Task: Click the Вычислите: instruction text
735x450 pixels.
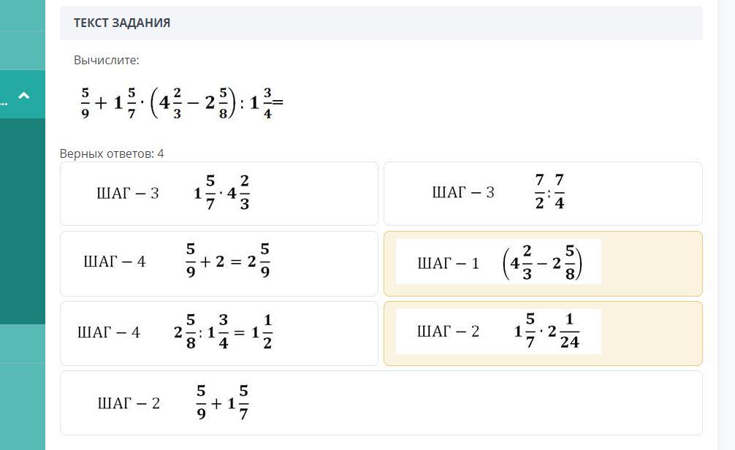Action: coord(107,60)
